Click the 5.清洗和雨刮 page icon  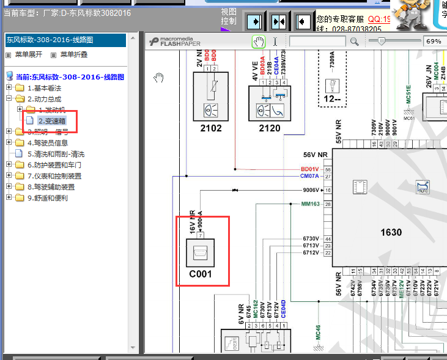(x=19, y=153)
